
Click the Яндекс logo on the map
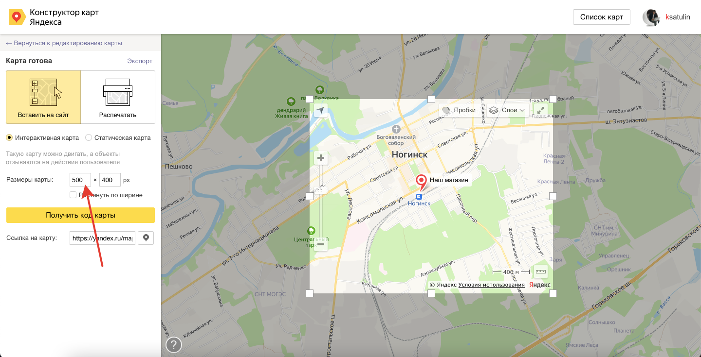pos(540,285)
